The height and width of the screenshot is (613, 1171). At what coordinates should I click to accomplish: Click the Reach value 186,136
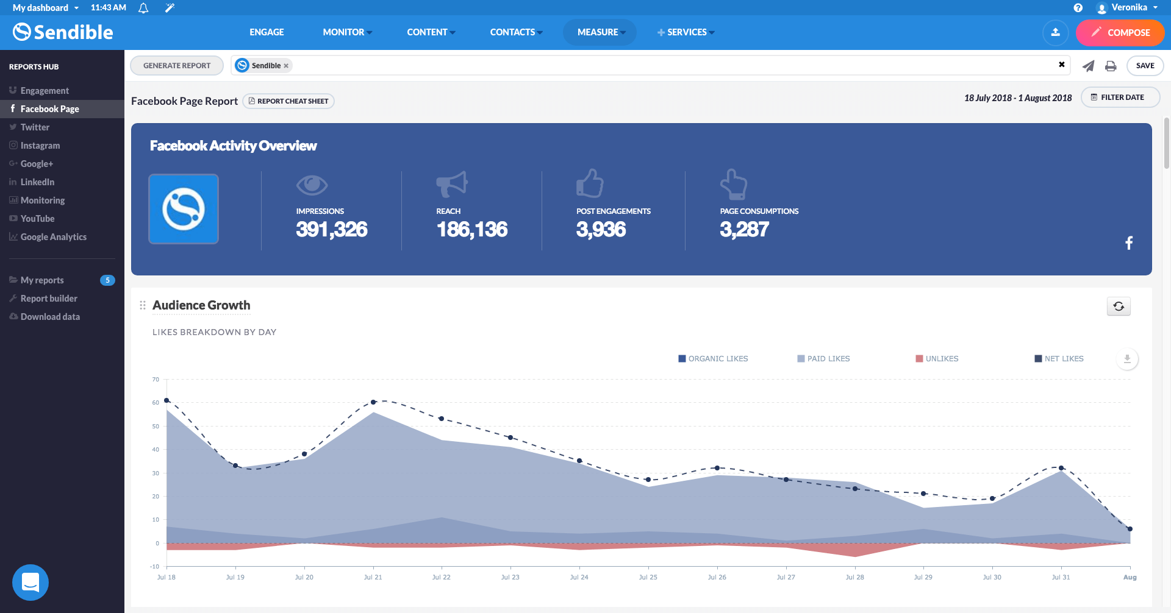pos(472,230)
